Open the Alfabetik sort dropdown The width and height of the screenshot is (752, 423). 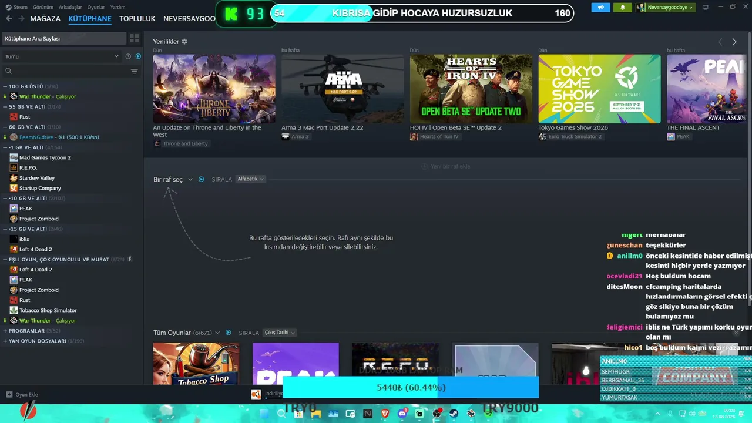pyautogui.click(x=251, y=179)
